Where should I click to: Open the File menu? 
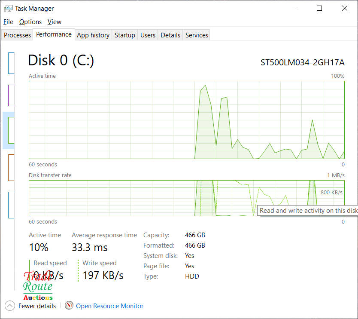pos(8,22)
